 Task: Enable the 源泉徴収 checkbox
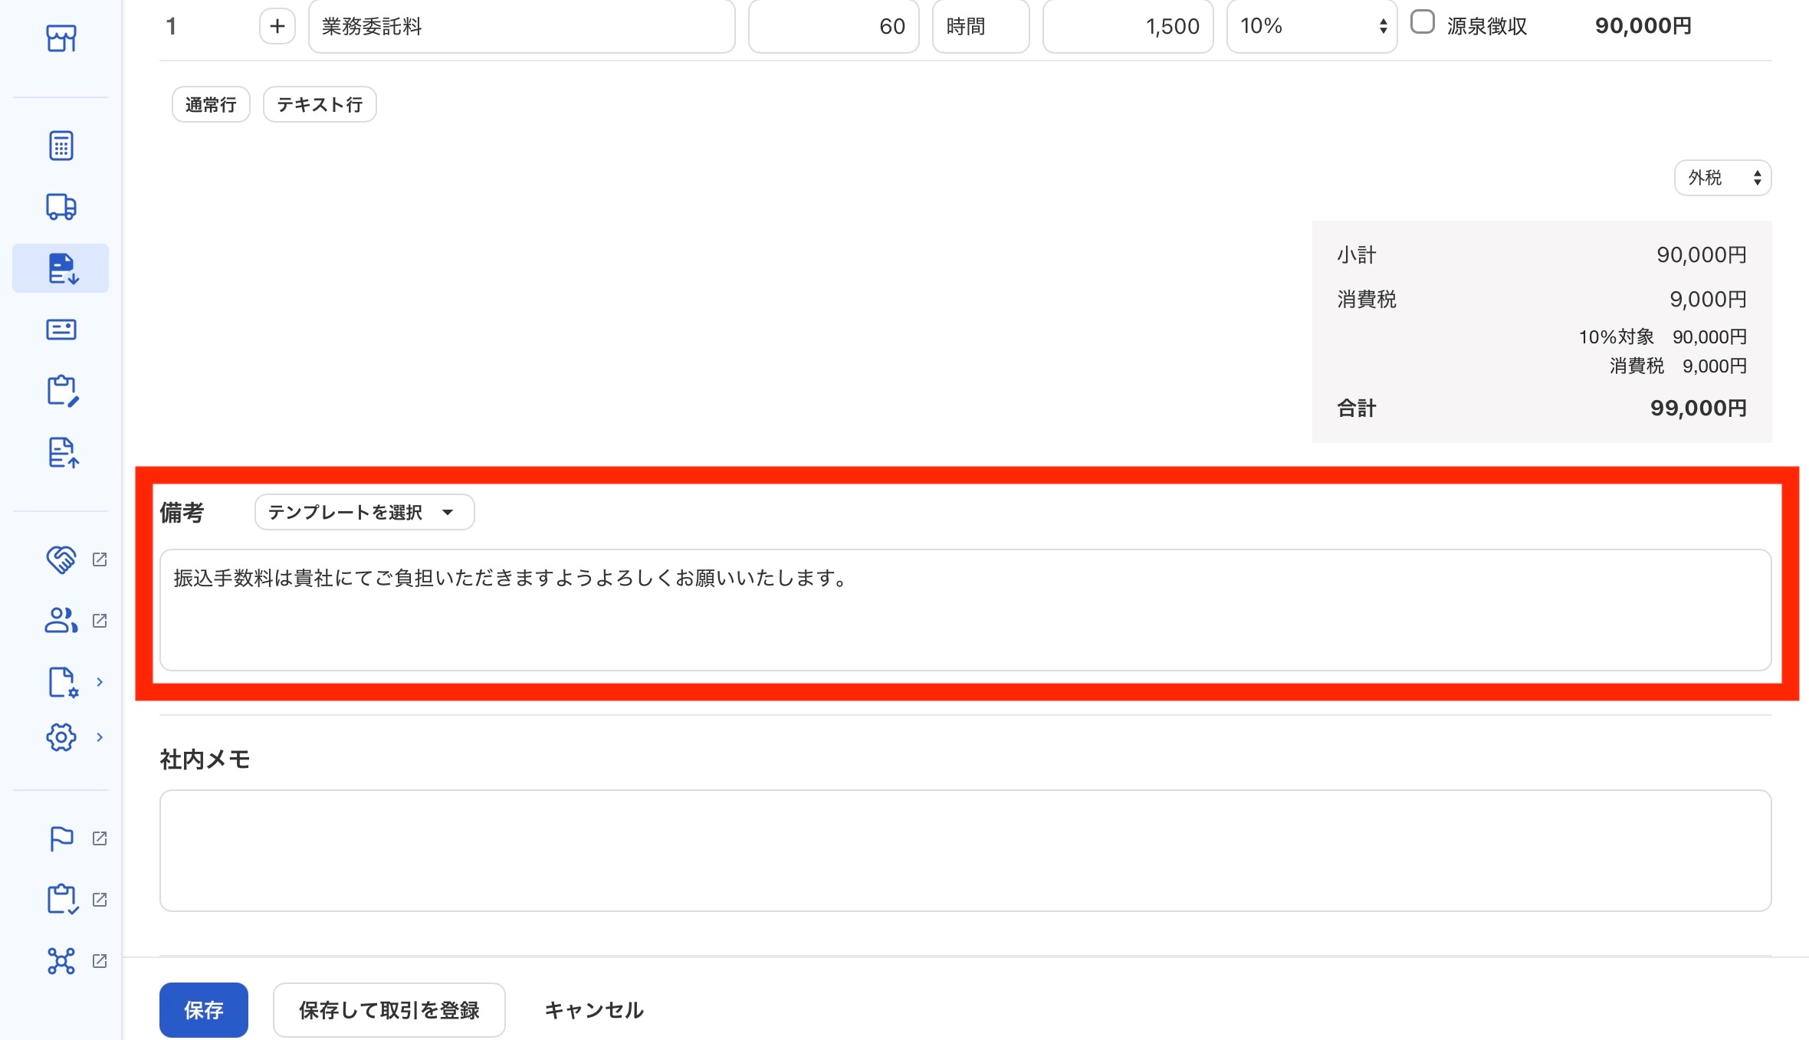(1423, 22)
